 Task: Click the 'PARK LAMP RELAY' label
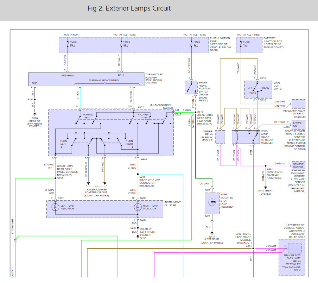pyautogui.click(x=267, y=137)
